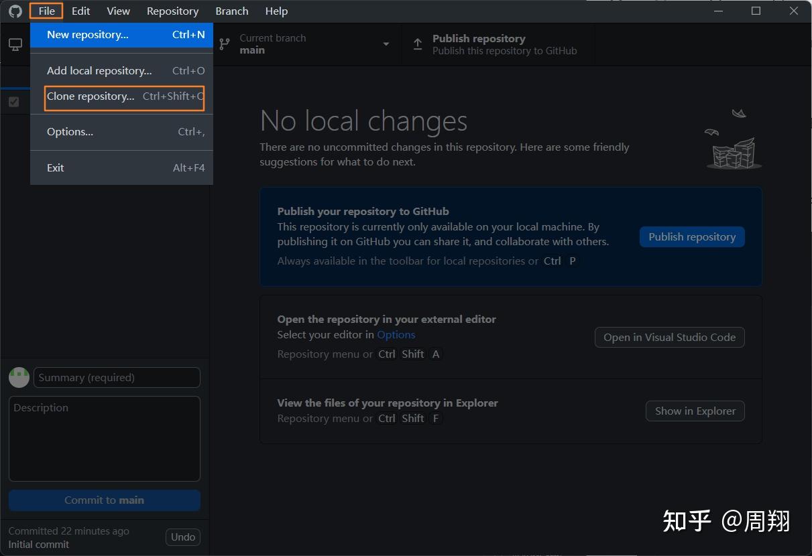Focus the Description text area

point(105,439)
